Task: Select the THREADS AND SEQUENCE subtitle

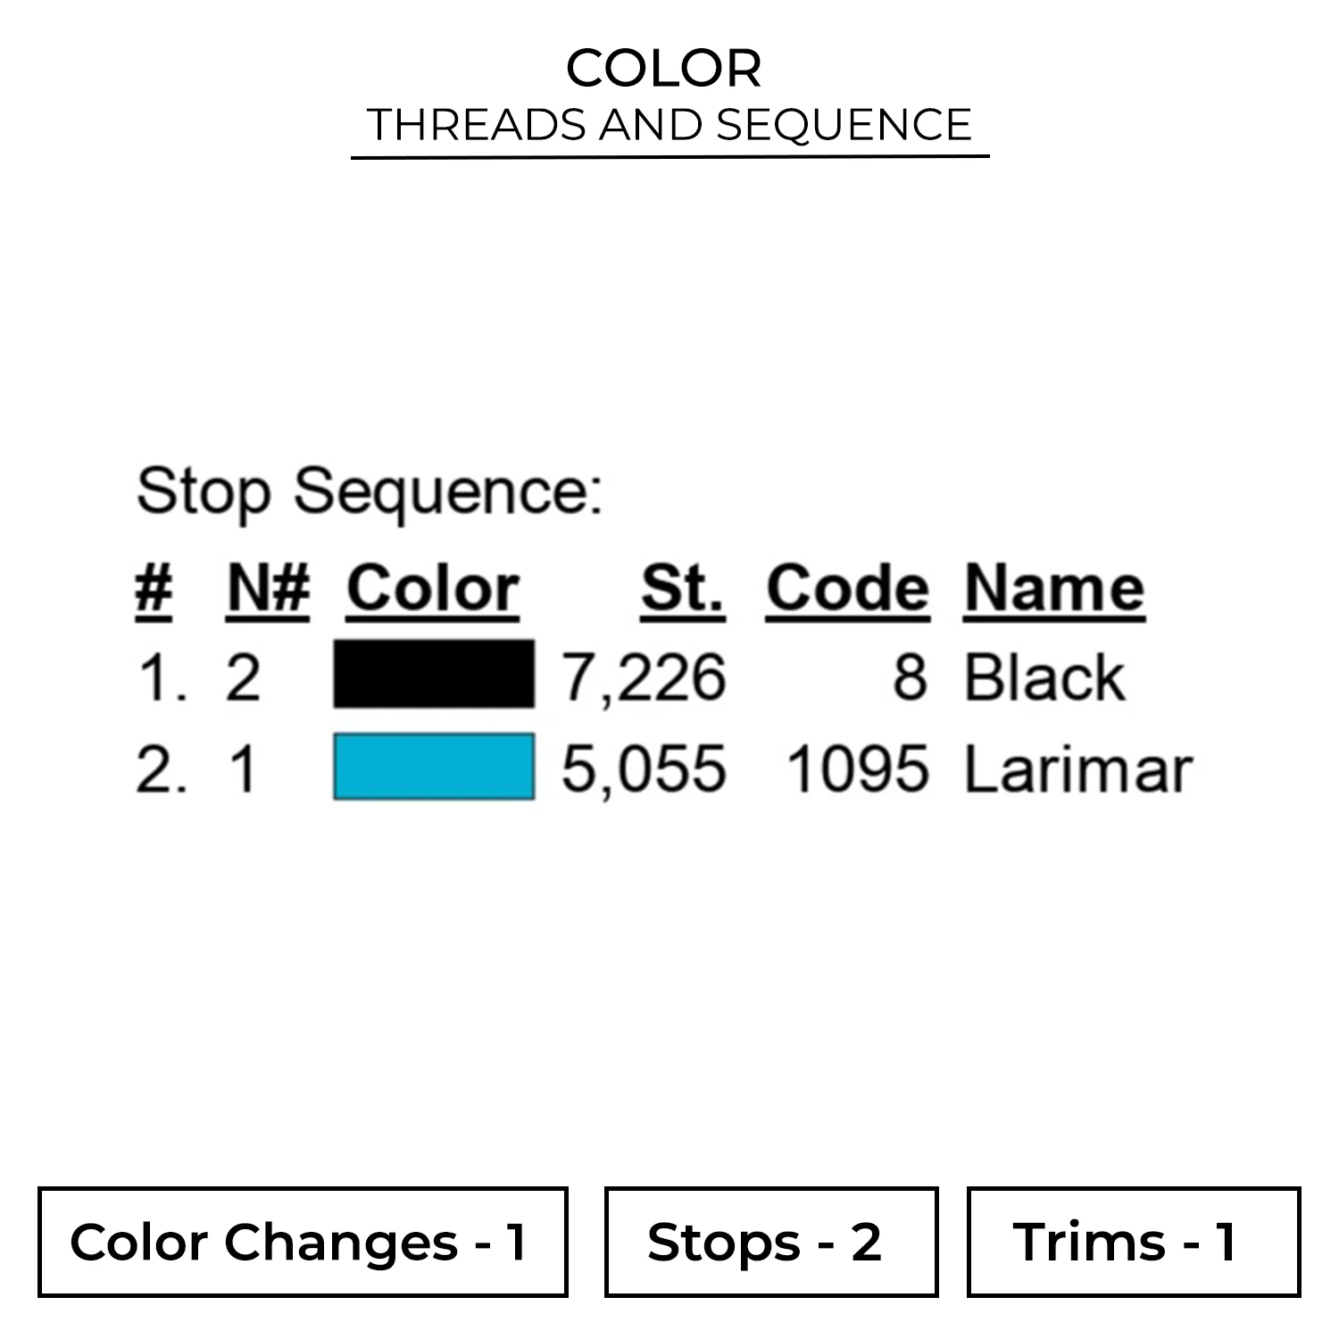Action: 669,125
